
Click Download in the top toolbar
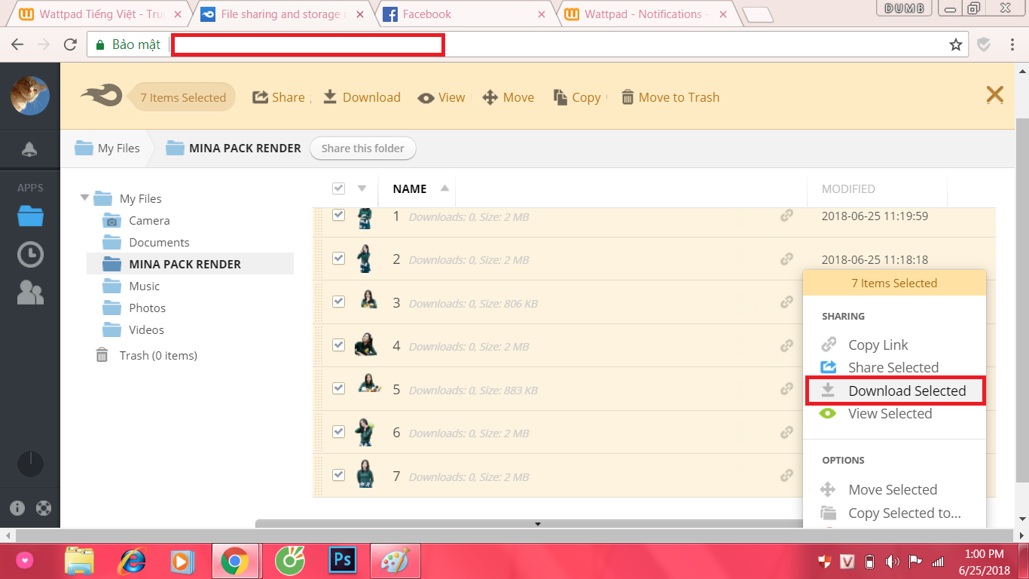point(362,97)
